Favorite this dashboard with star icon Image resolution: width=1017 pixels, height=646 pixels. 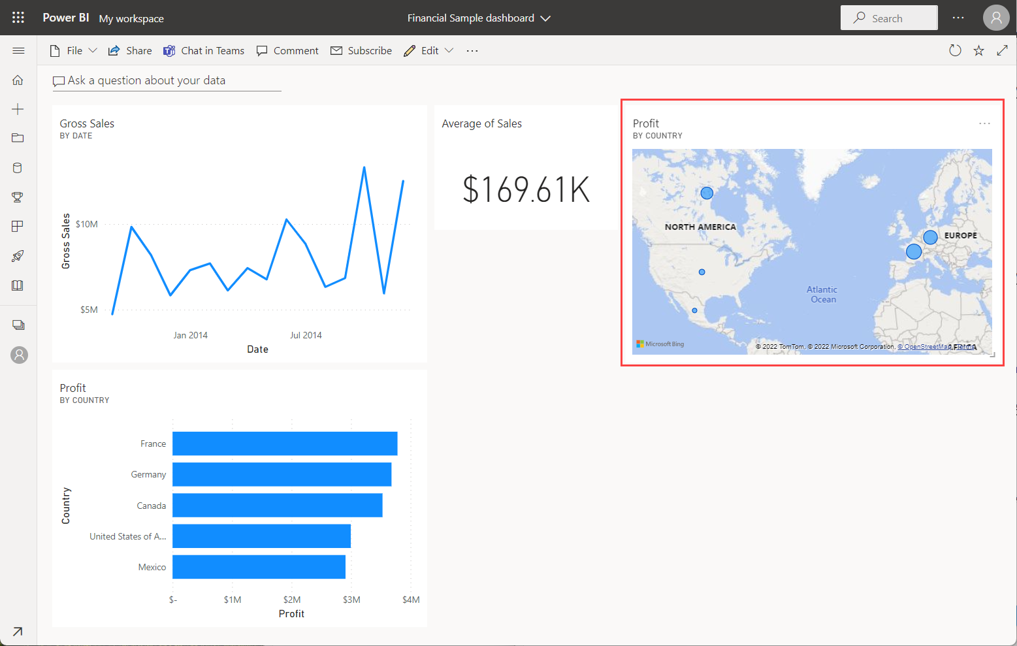[x=978, y=50]
